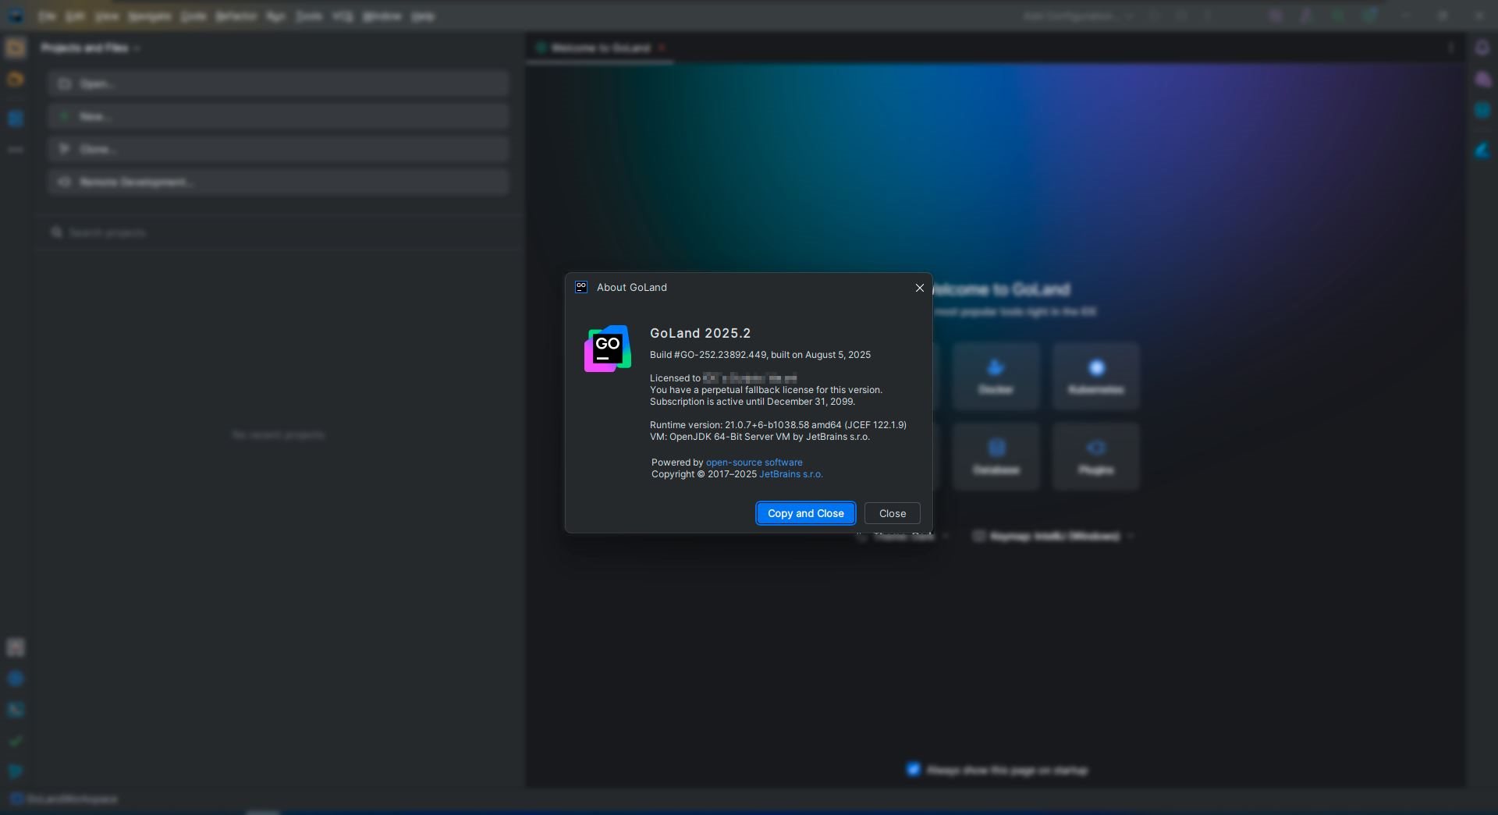The height and width of the screenshot is (815, 1498).
Task: Open Edit menu in main window
Action: point(75,16)
